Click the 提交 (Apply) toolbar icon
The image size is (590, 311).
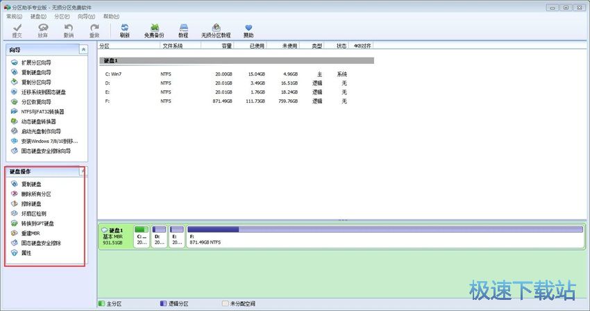(17, 31)
